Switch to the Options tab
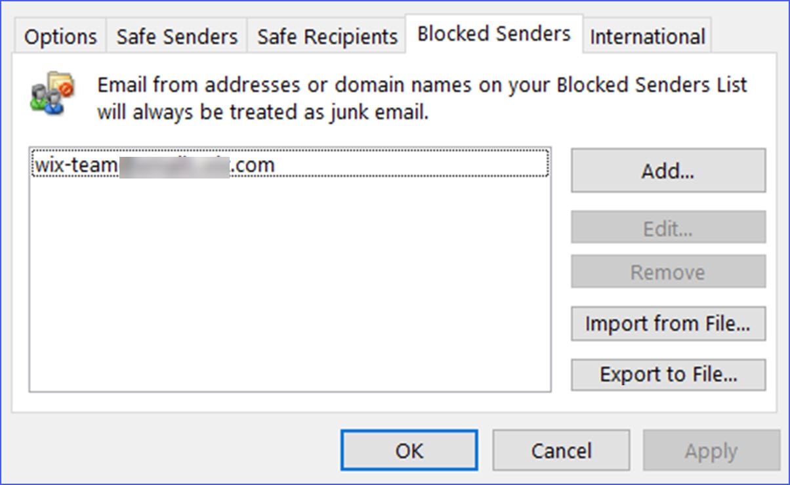790x485 pixels. 60,35
